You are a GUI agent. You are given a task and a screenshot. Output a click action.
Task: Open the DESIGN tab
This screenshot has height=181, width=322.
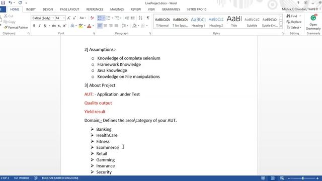tap(48, 10)
